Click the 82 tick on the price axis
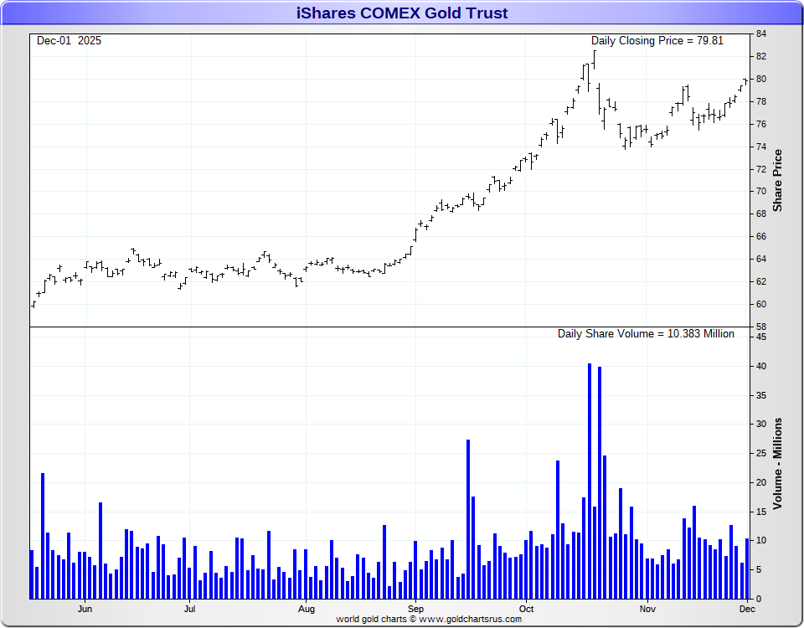Screen dimensions: 804x628 click(x=761, y=56)
